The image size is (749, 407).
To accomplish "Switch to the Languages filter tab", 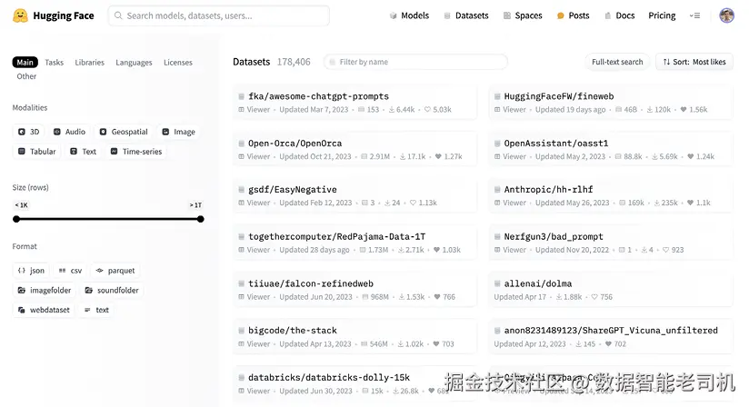I will (x=134, y=62).
